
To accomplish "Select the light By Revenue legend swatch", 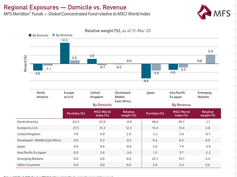I will click(53, 35).
